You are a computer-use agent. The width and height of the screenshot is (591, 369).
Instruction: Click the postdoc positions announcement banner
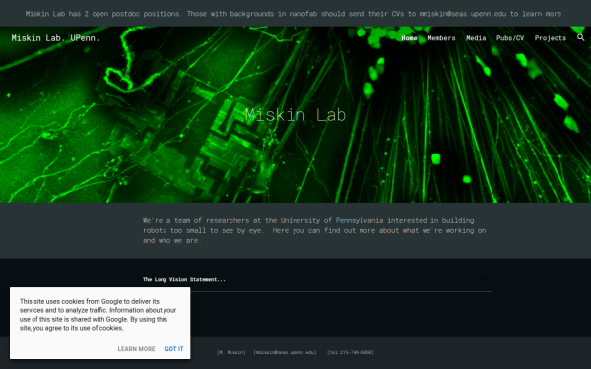pyautogui.click(x=295, y=14)
